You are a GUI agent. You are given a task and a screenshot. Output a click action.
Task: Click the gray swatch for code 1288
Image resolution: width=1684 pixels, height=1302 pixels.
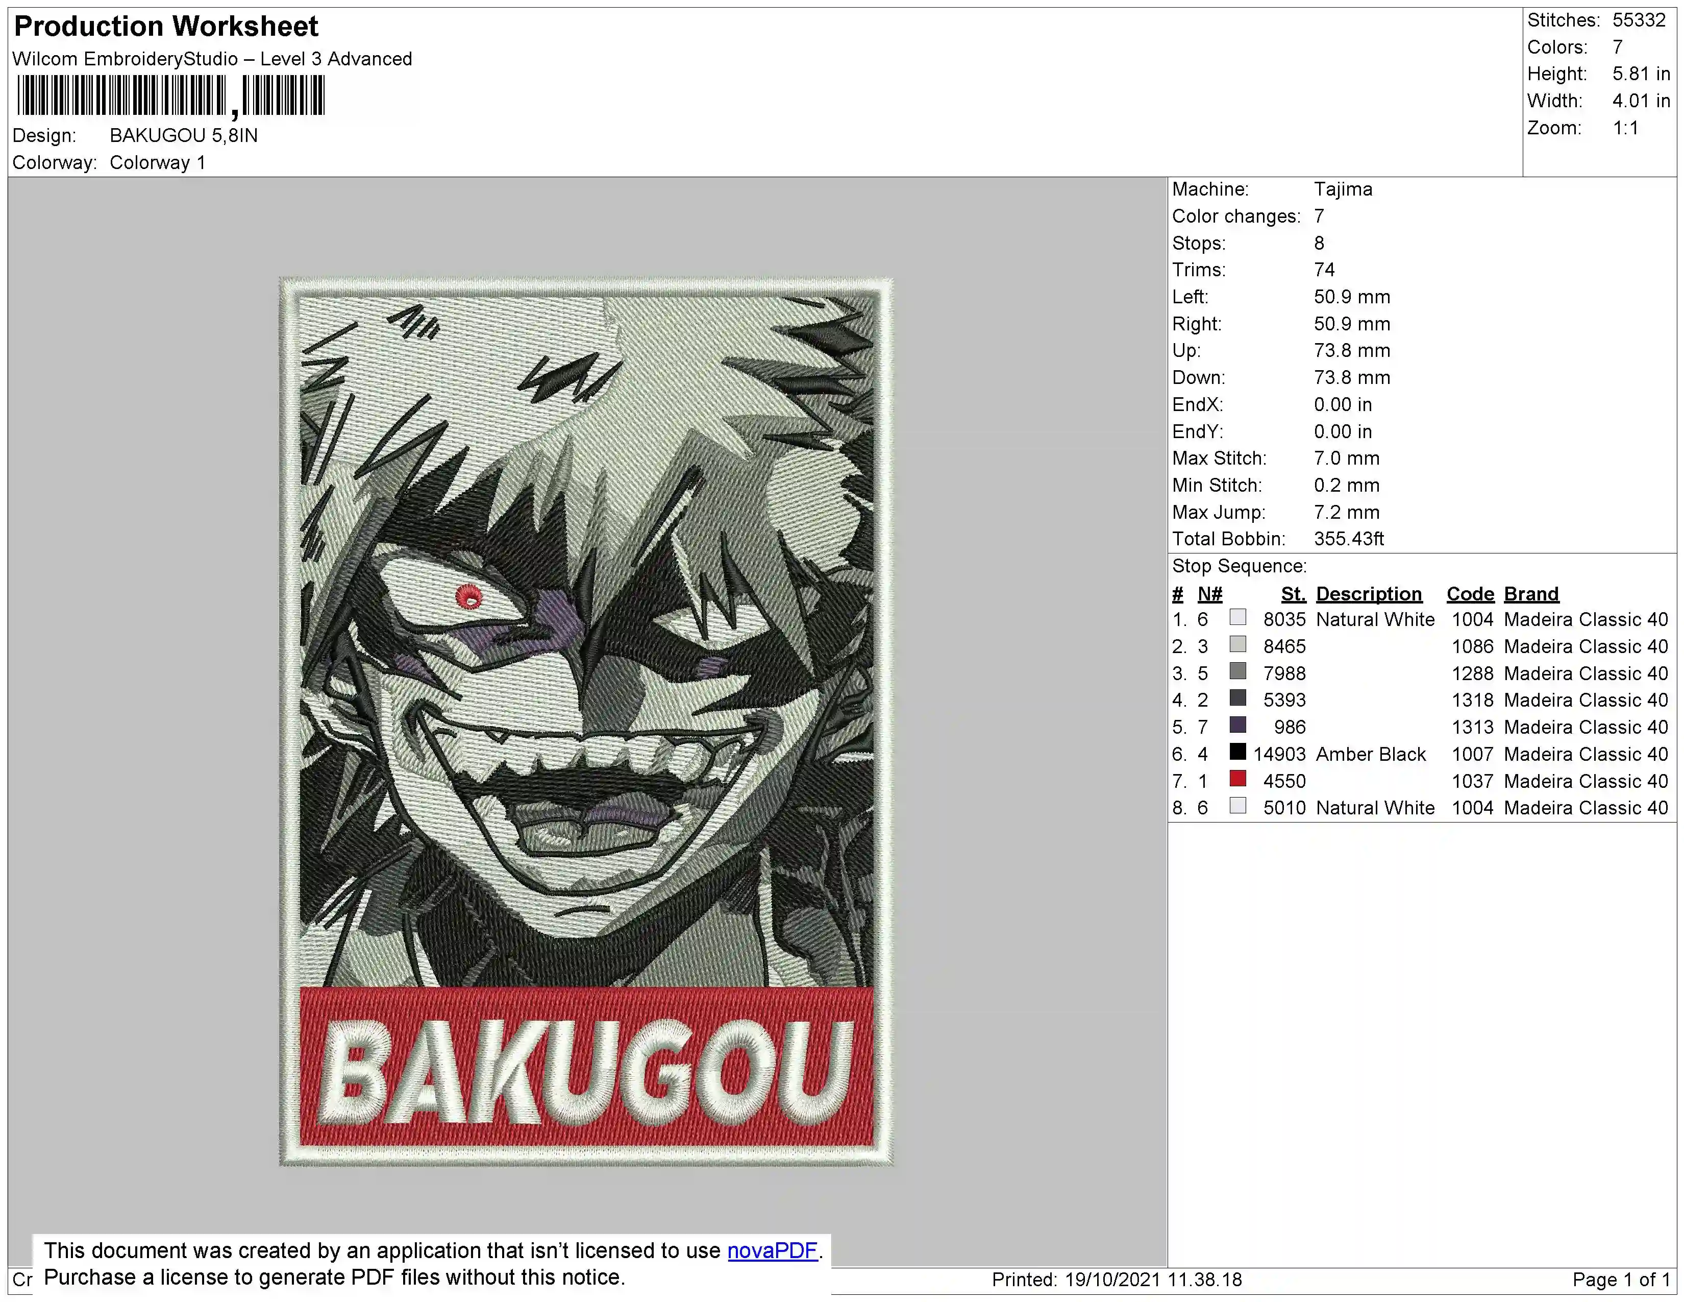tap(1237, 671)
